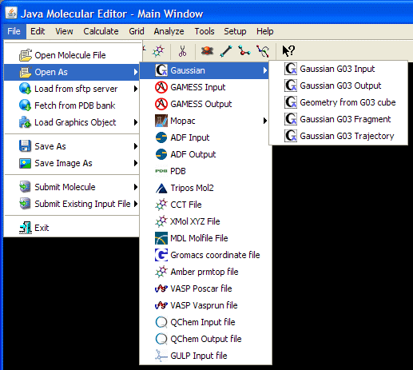Open the Calculate menu
The width and height of the screenshot is (413, 370).
(x=101, y=31)
